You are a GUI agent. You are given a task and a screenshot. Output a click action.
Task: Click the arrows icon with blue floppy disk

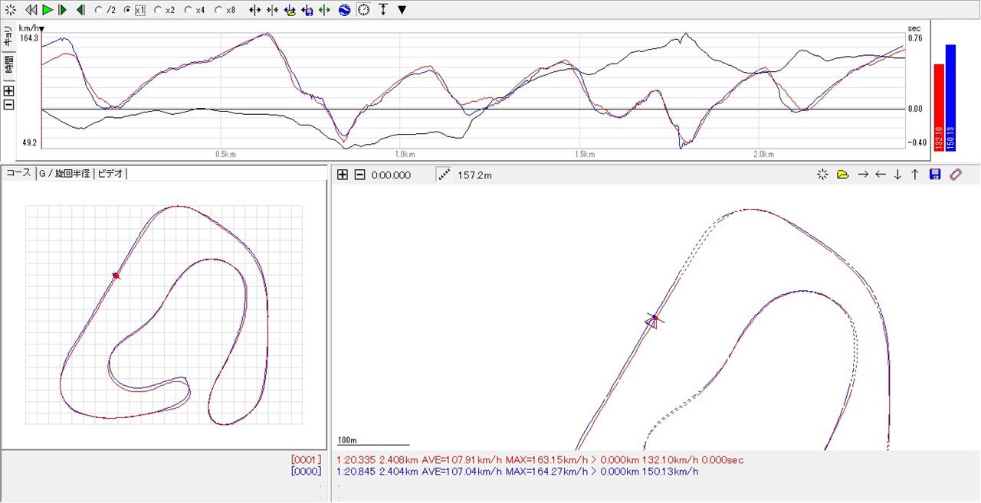(x=307, y=10)
